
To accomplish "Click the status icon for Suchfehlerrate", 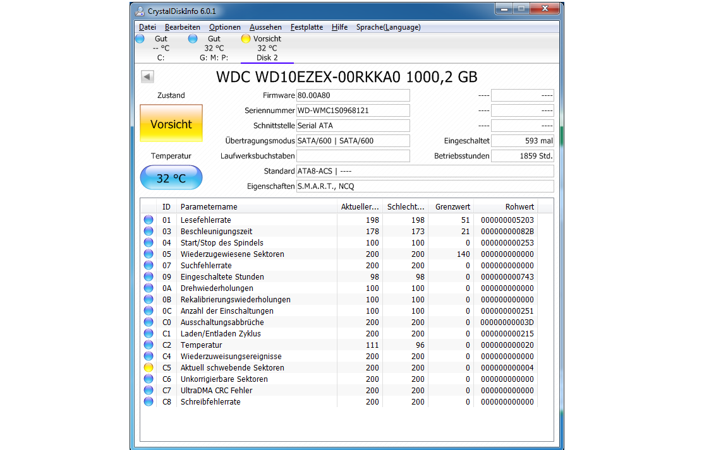I will (149, 265).
